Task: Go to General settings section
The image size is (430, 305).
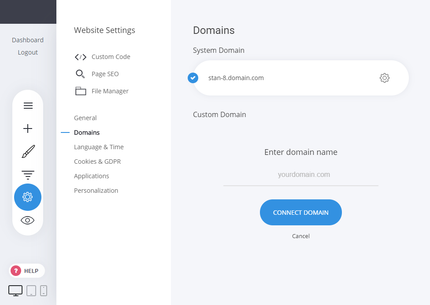Action: 85,118
